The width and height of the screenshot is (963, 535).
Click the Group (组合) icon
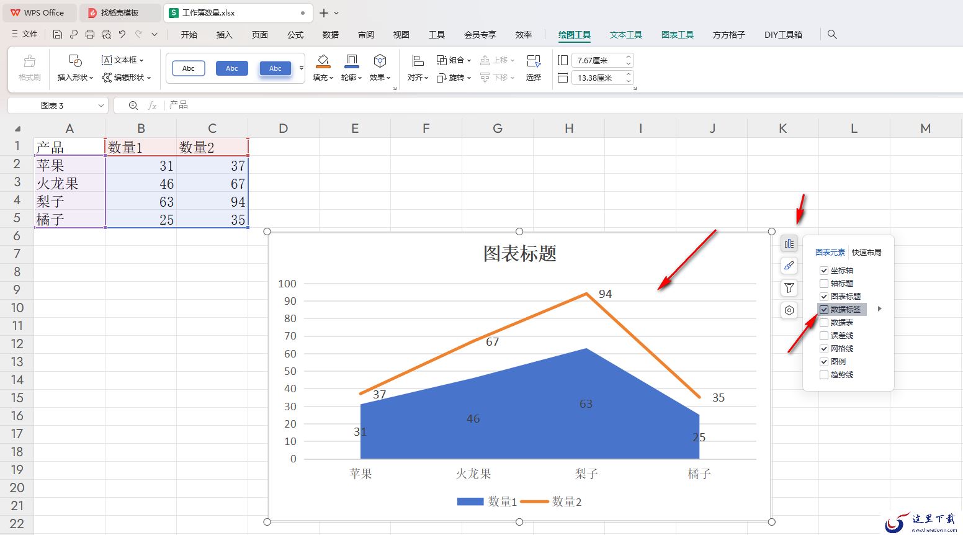tap(442, 60)
